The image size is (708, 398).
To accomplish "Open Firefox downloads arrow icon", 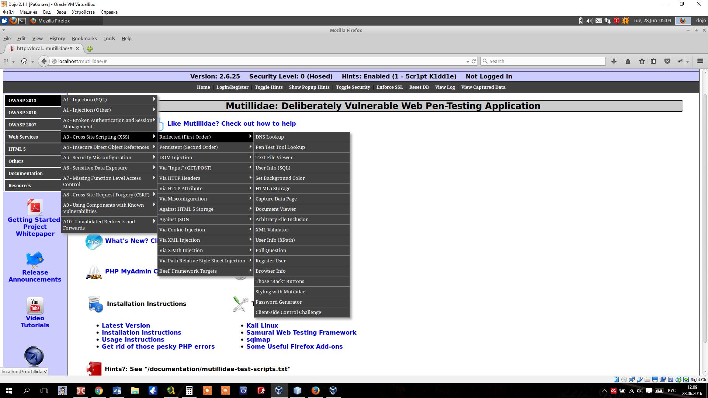I will coord(614,61).
